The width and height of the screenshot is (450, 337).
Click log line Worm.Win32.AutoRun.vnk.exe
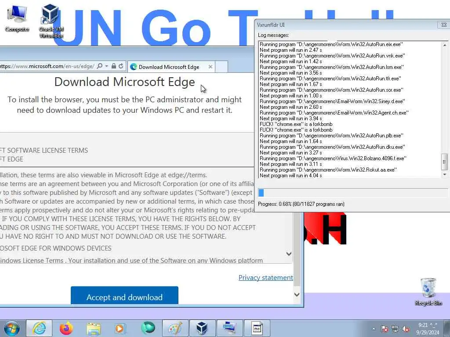coord(332,56)
